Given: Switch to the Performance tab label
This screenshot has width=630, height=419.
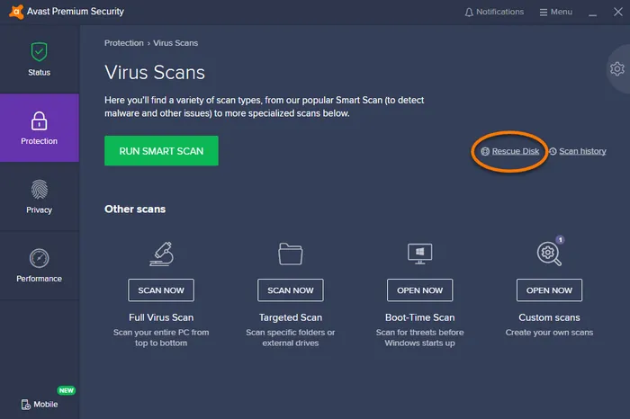Looking at the screenshot, I should 39,279.
